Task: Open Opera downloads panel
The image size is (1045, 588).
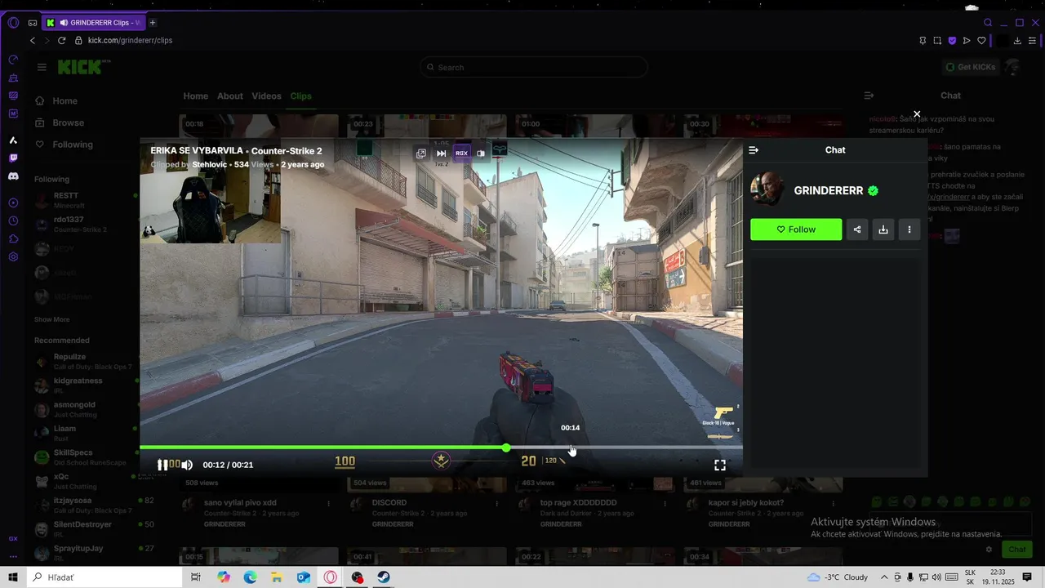Action: click(1017, 40)
